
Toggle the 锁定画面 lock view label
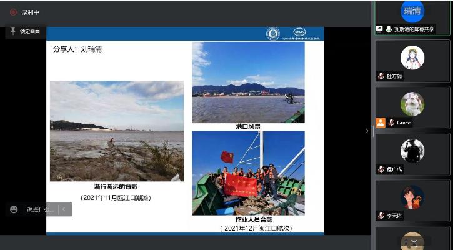click(30, 31)
